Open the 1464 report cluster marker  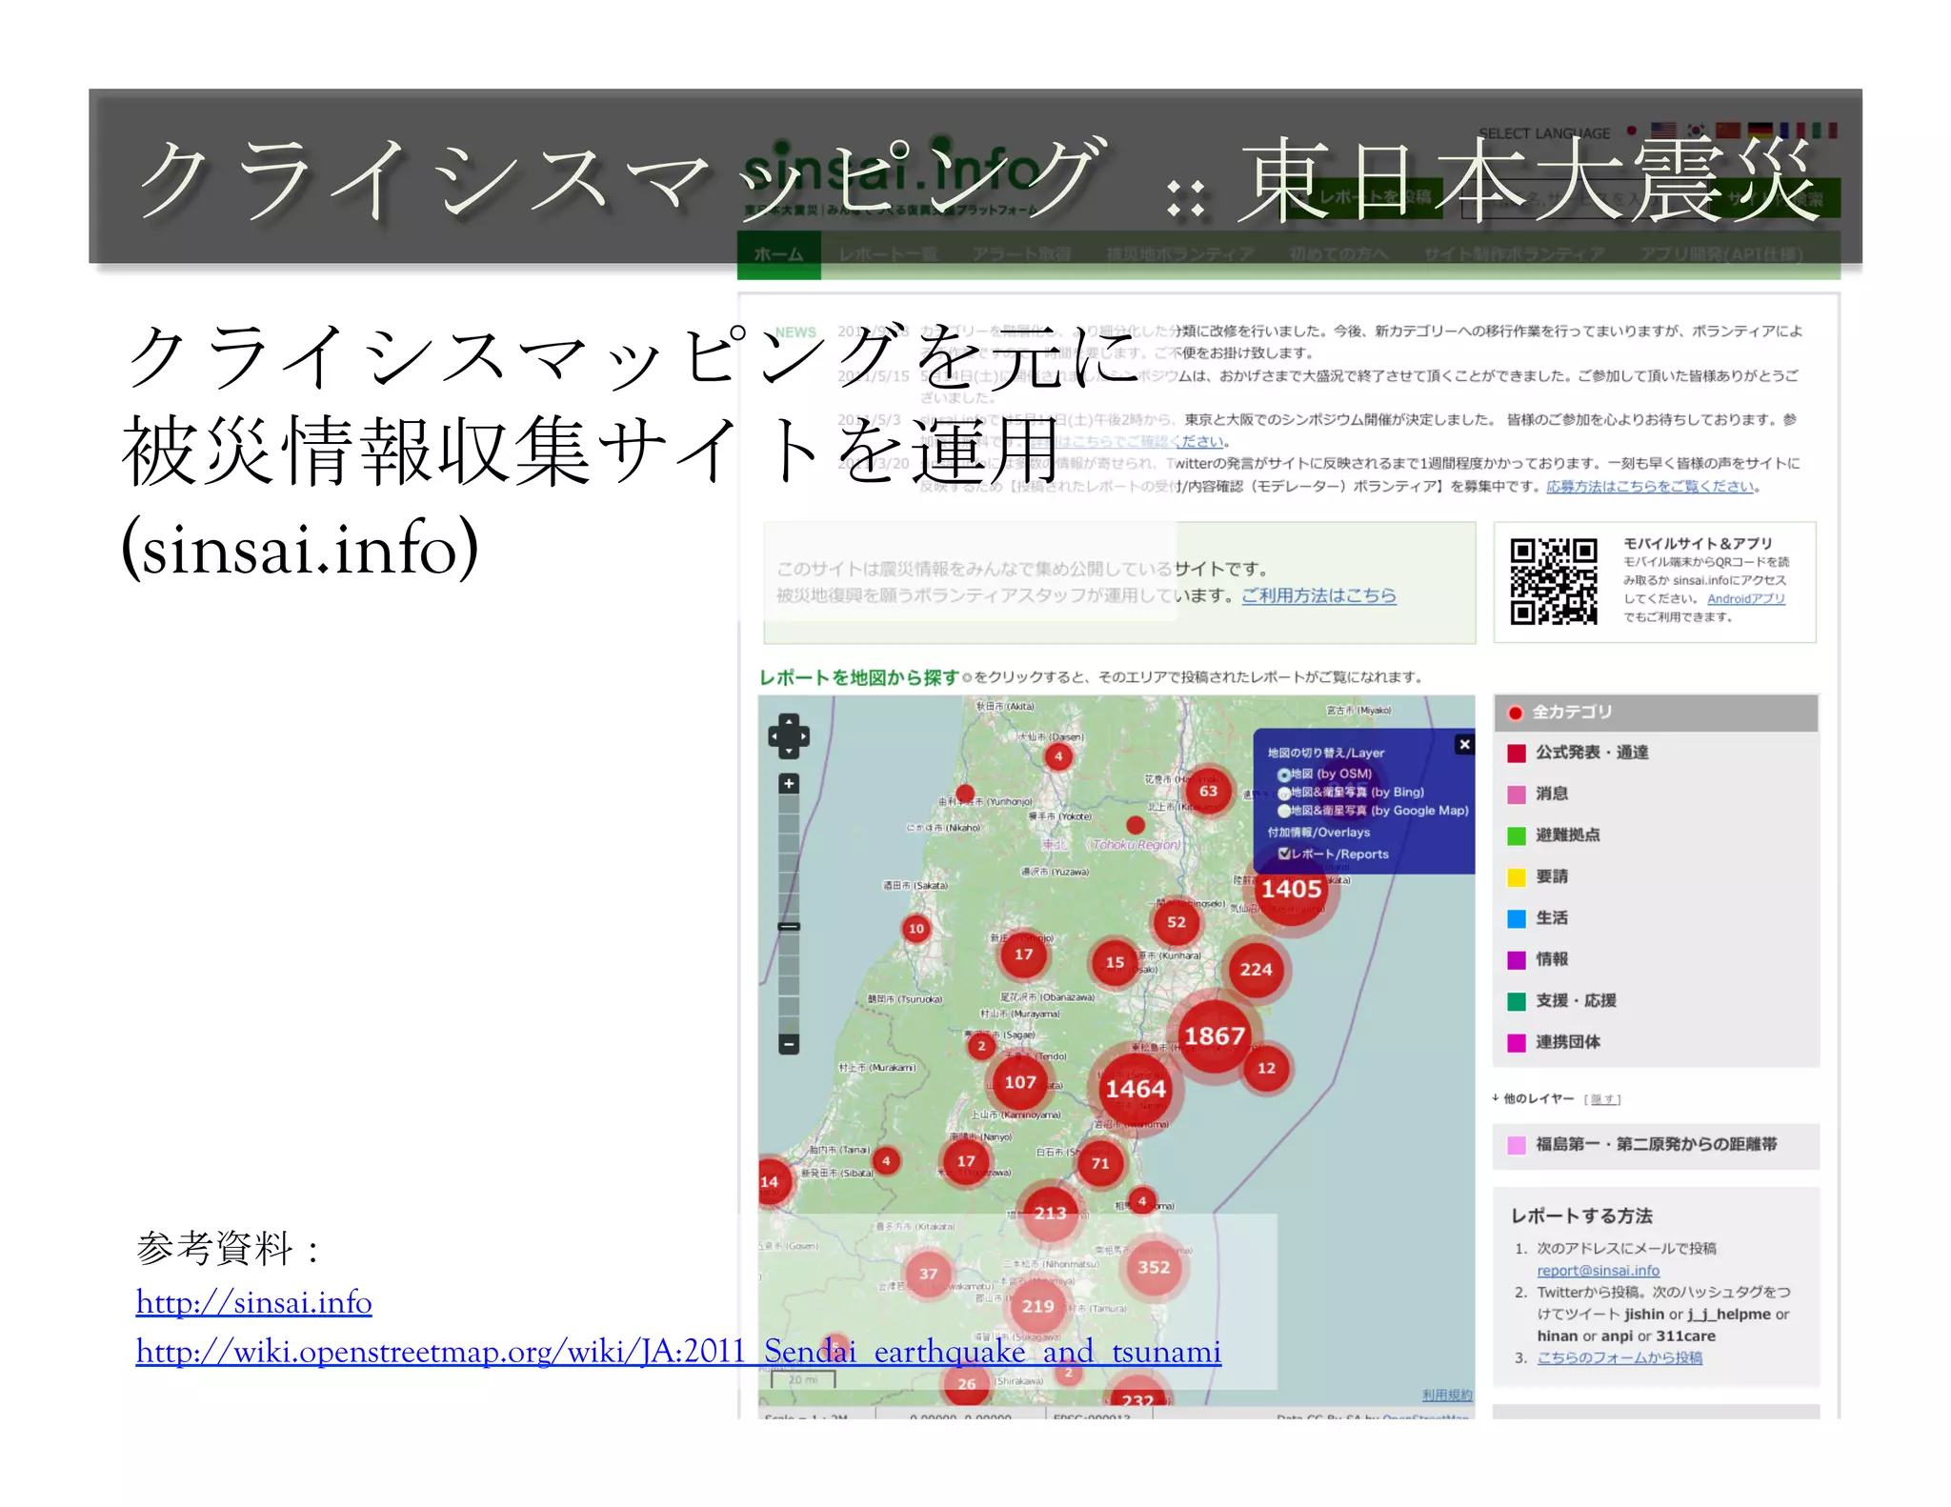[x=1136, y=1089]
